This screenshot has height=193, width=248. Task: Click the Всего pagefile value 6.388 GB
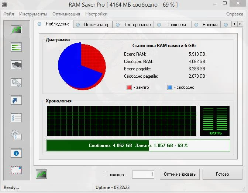[x=197, y=69]
